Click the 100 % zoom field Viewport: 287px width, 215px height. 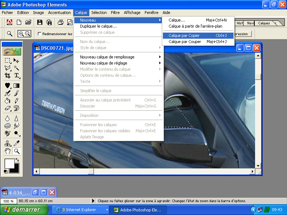pyautogui.click(x=8, y=201)
